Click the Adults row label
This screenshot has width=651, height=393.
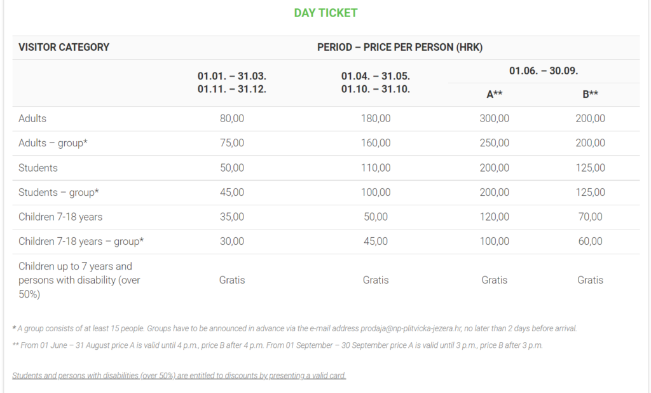[x=32, y=118]
